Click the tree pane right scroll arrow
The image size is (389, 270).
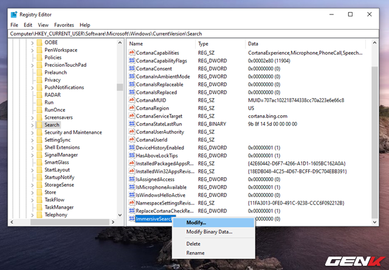[x=113, y=222]
